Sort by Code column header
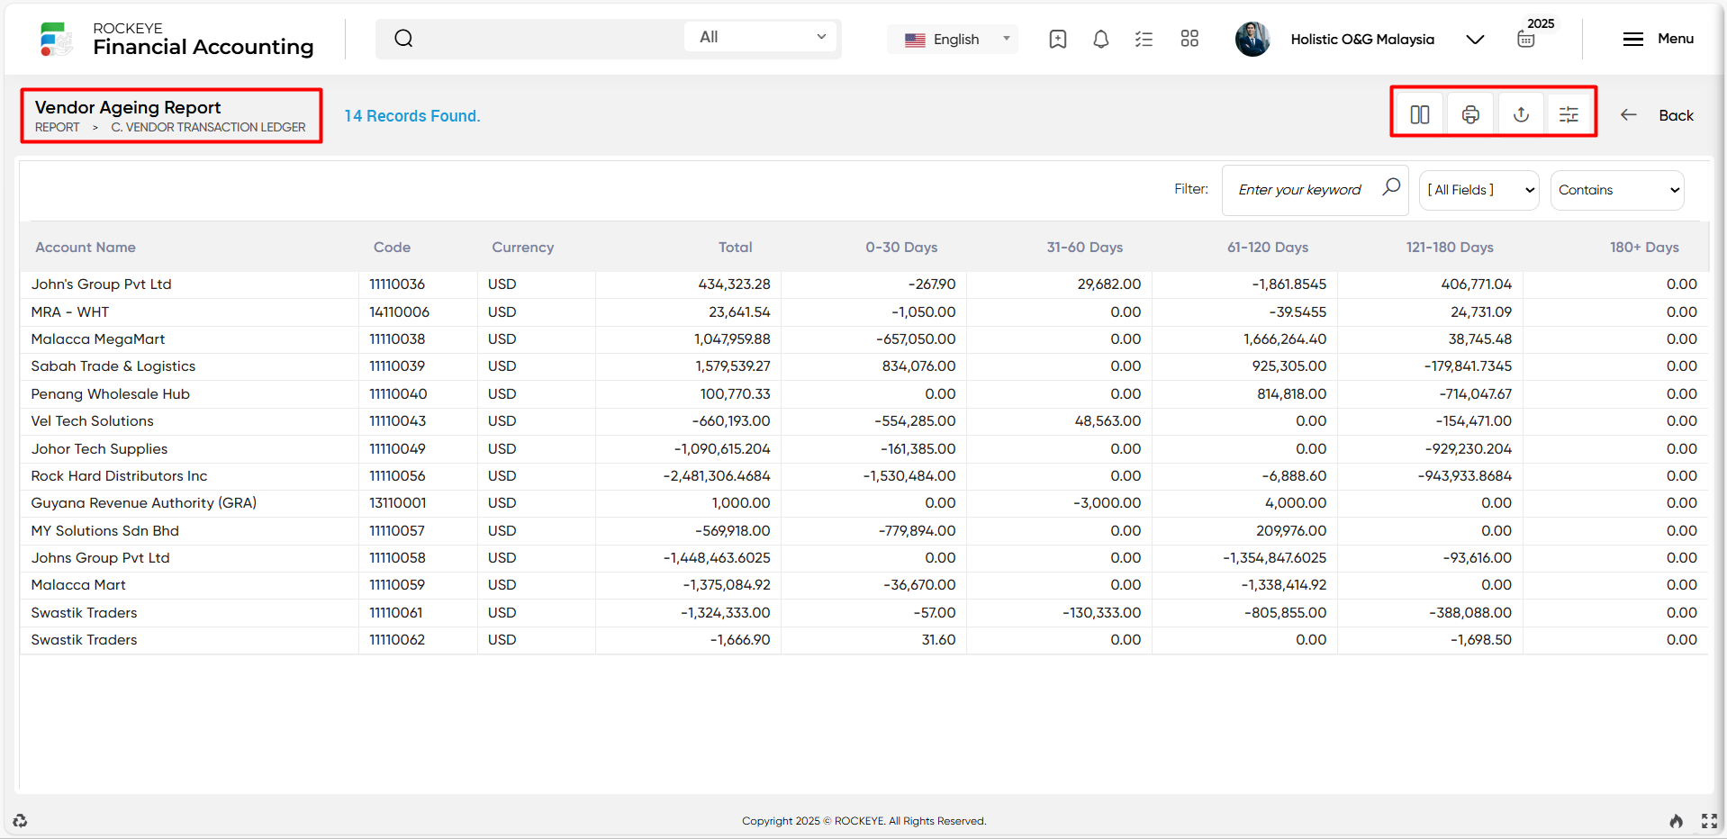This screenshot has height=839, width=1727. point(392,247)
